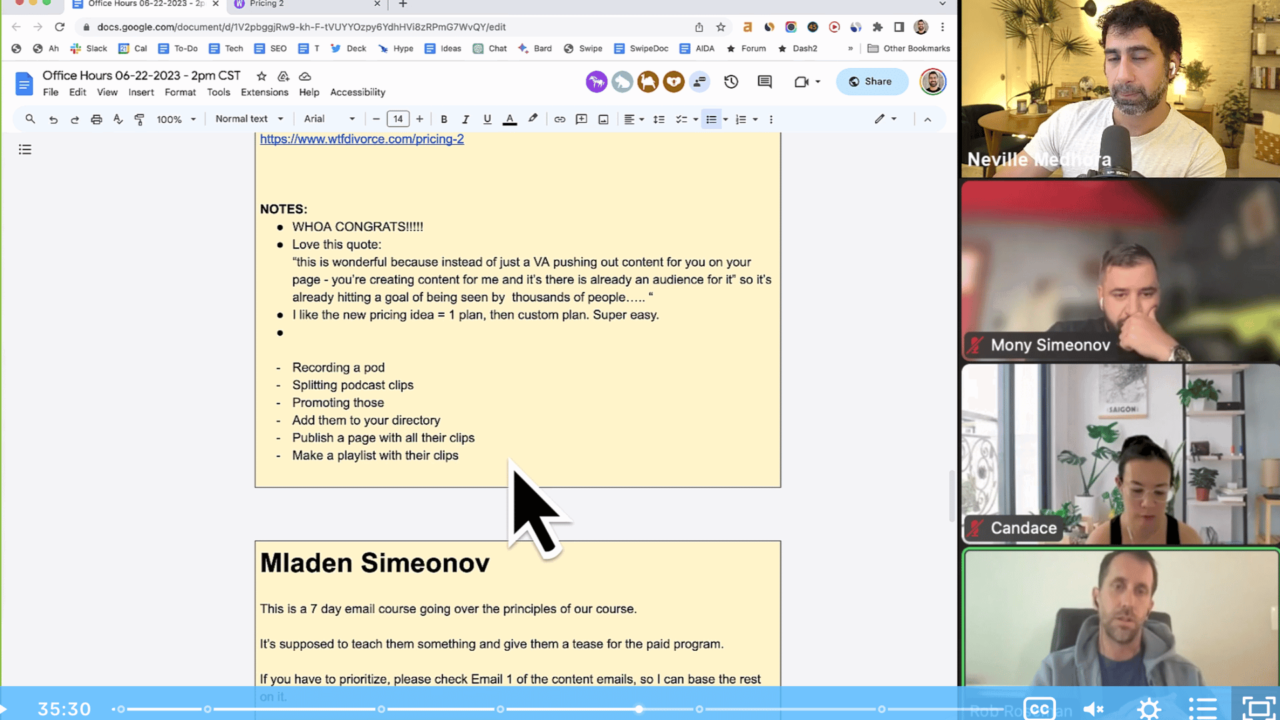Check cloud document status

(x=305, y=76)
